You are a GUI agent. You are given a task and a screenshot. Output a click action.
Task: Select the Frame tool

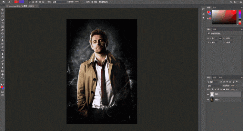(2, 27)
